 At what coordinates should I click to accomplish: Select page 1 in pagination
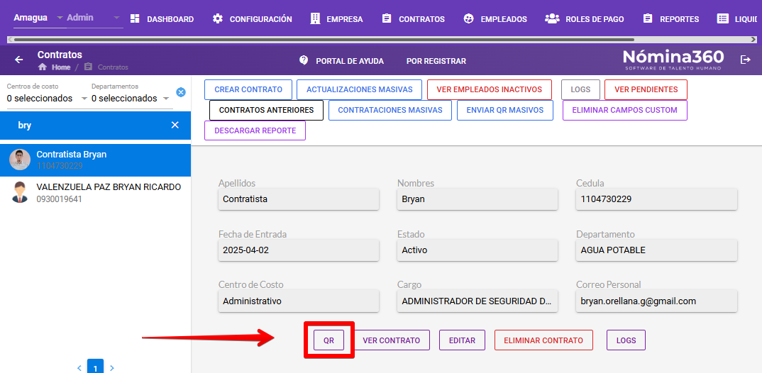95,367
